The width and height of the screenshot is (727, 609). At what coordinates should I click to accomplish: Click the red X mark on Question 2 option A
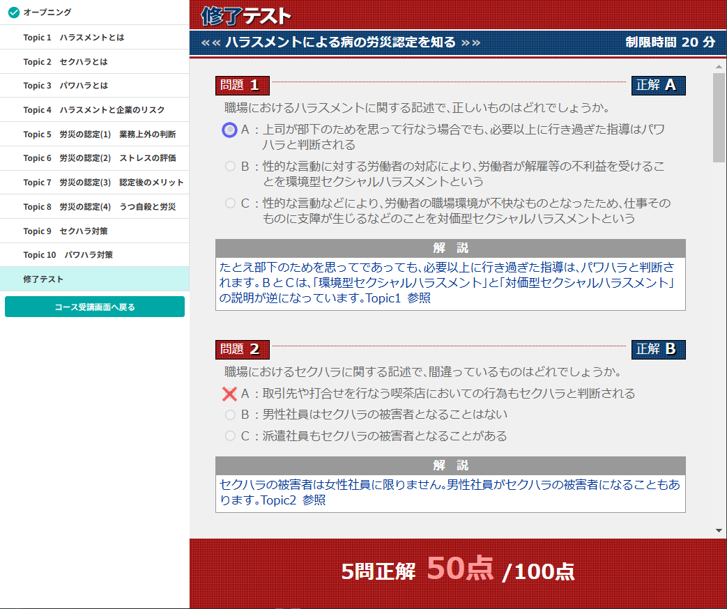pos(229,394)
